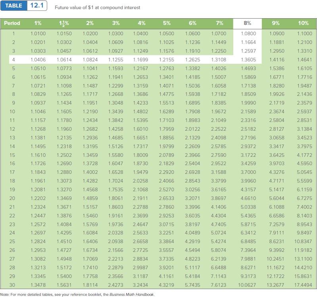Image resolution: width=317 pixels, height=297 pixels.
Task: Click value 1.1000 in period 1 row
Action: point(304,34)
